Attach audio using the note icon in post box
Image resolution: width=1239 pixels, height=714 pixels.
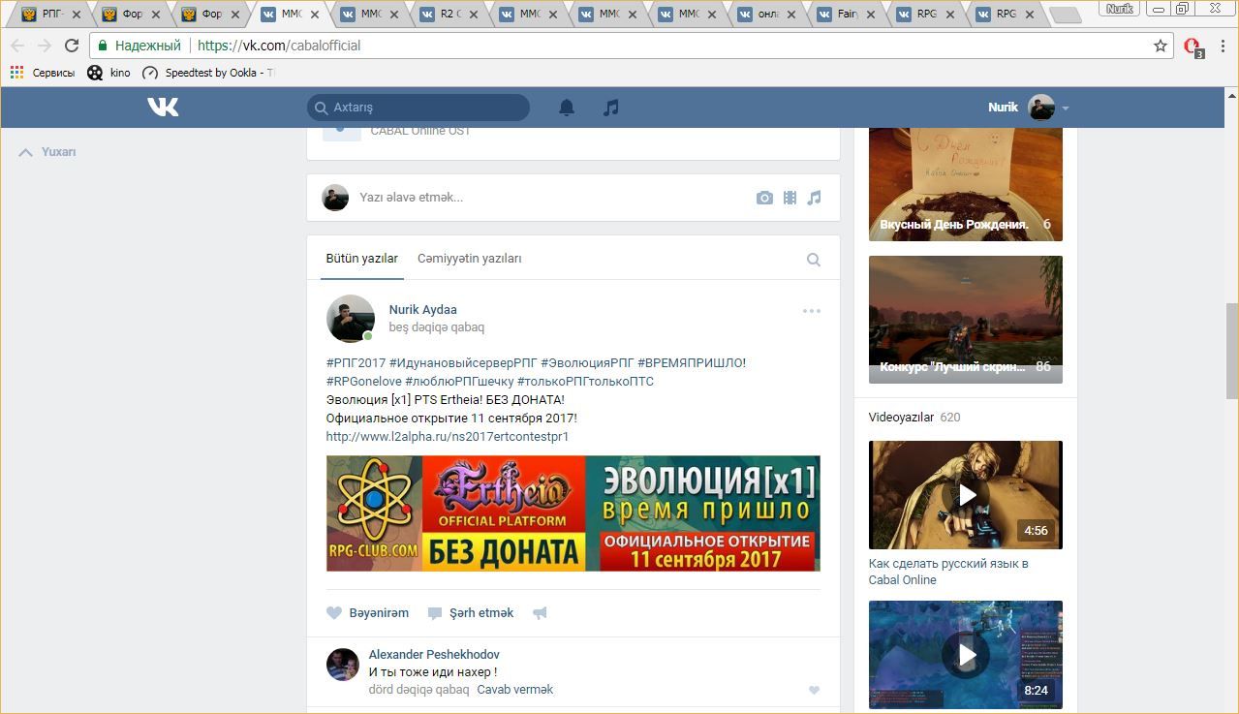point(814,198)
